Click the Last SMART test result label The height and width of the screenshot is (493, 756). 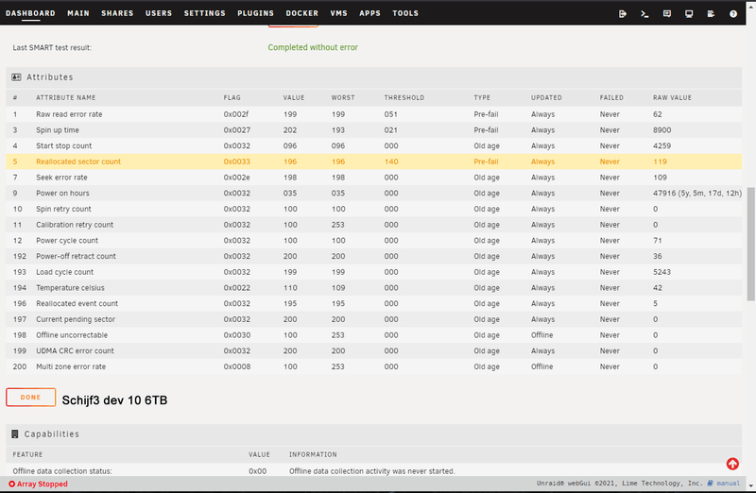pos(52,48)
